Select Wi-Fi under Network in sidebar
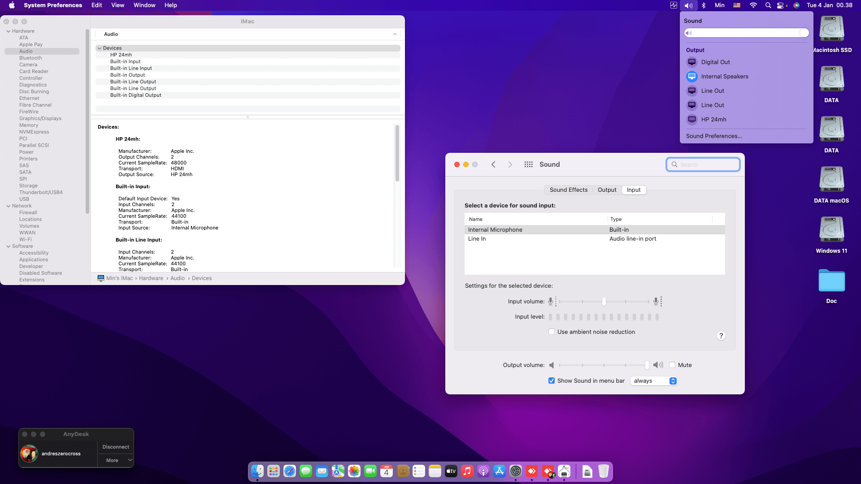Image resolution: width=861 pixels, height=484 pixels. [26, 240]
